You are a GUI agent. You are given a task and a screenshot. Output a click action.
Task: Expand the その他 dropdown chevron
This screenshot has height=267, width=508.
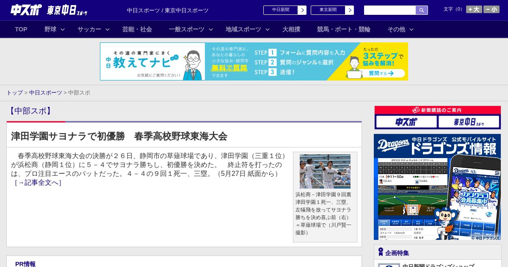[x=411, y=29]
